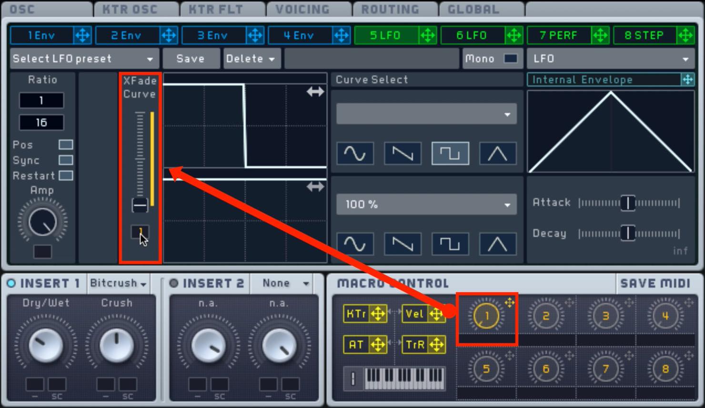
Task: Click the SAVE MIDI button
Action: [655, 284]
